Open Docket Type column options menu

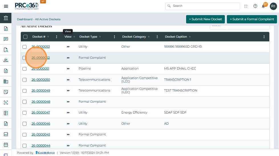(115, 37)
